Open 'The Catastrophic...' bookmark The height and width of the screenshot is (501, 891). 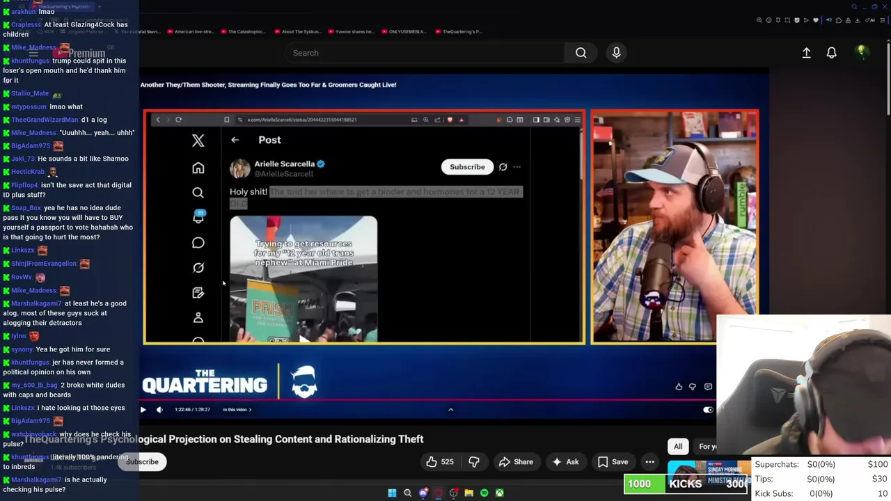(243, 31)
